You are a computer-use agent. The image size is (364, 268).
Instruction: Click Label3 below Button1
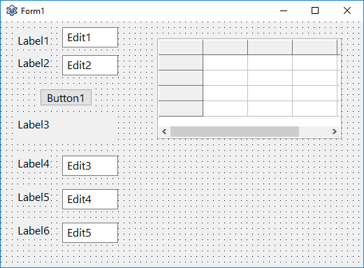[x=34, y=125]
